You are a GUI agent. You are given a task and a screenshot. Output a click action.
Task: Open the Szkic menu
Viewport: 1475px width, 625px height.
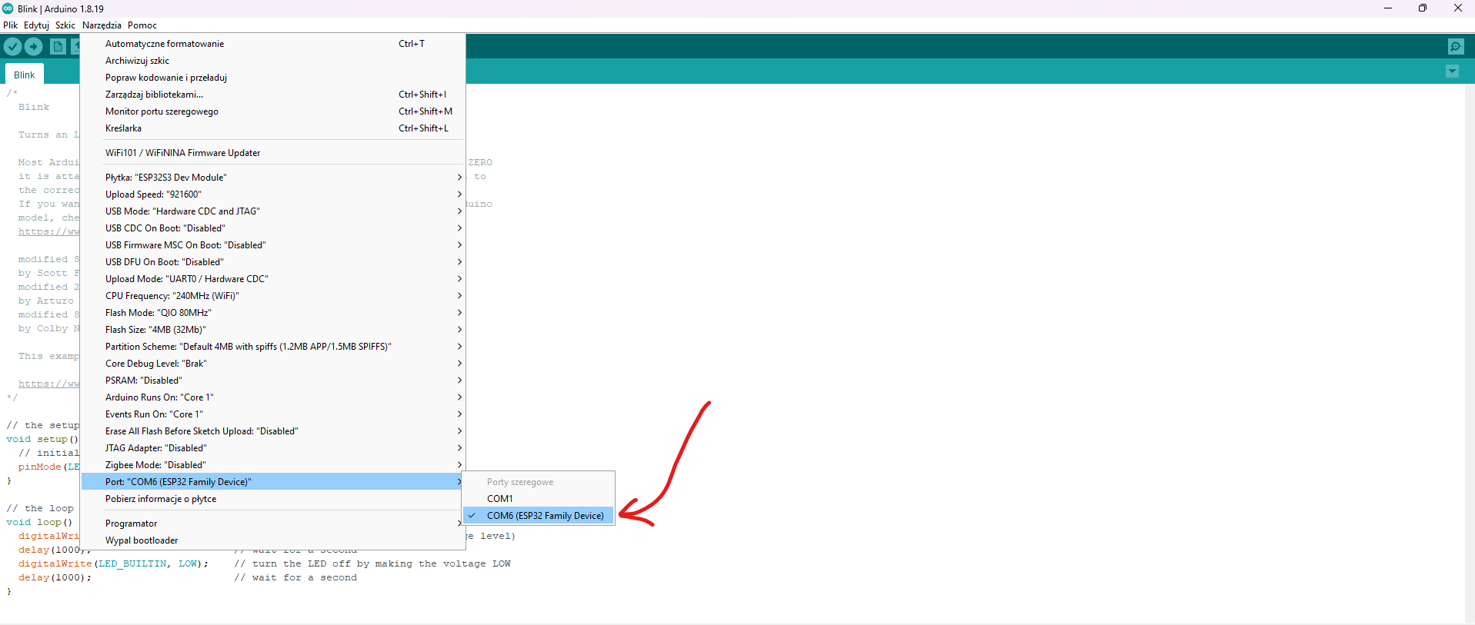tap(65, 25)
